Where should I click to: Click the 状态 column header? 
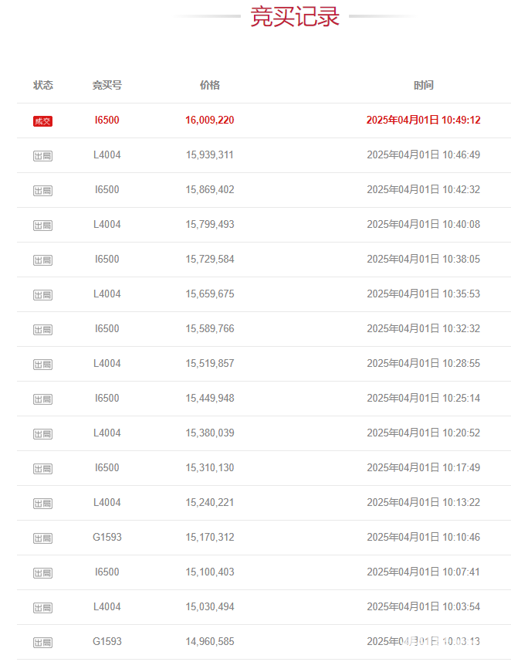(x=43, y=85)
